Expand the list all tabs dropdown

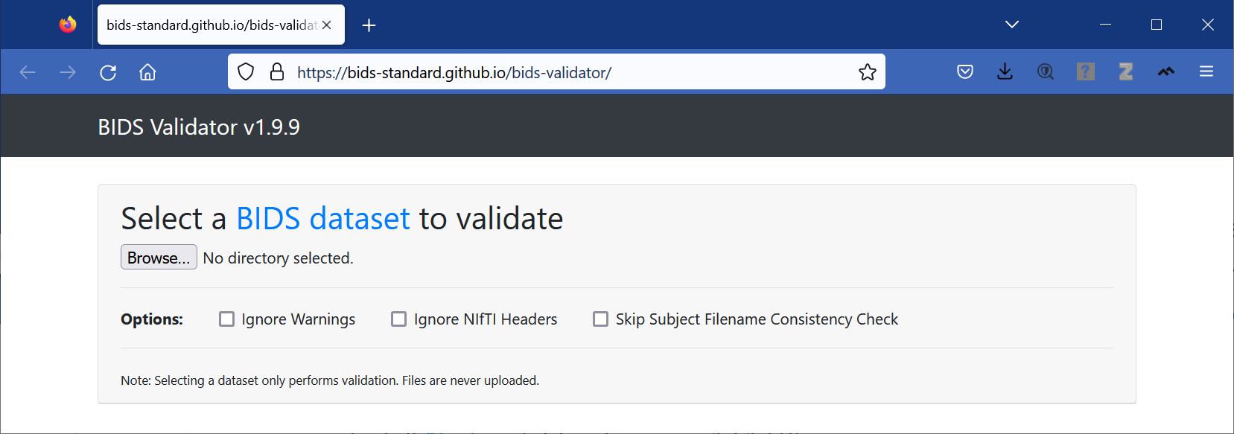point(1011,25)
